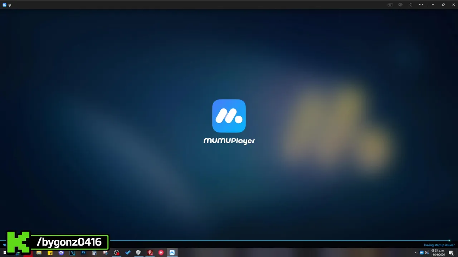Open File Explorer from the taskbar

click(x=39, y=253)
